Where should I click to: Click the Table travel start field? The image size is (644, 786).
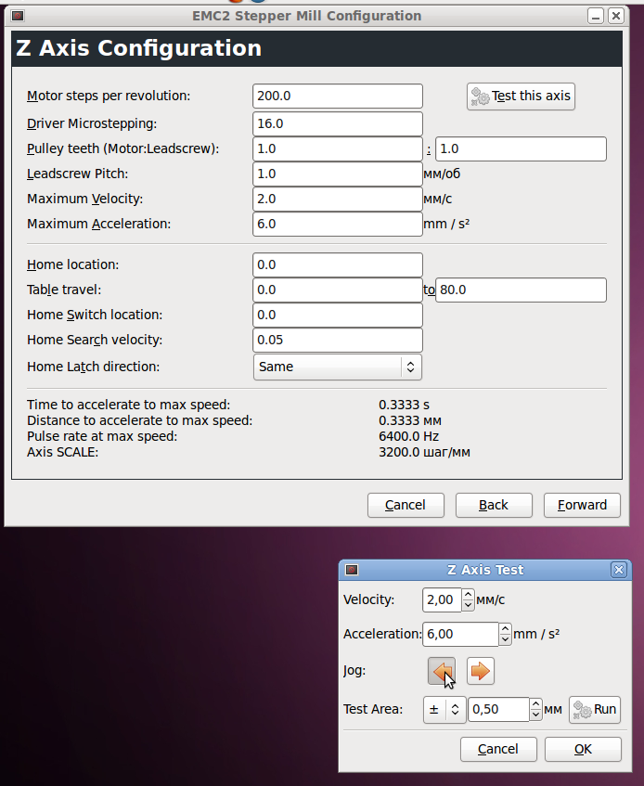point(338,290)
